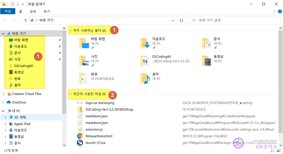Click the extension.js JS file icon
This screenshot has width=283, height=154.
click(x=80, y=130)
